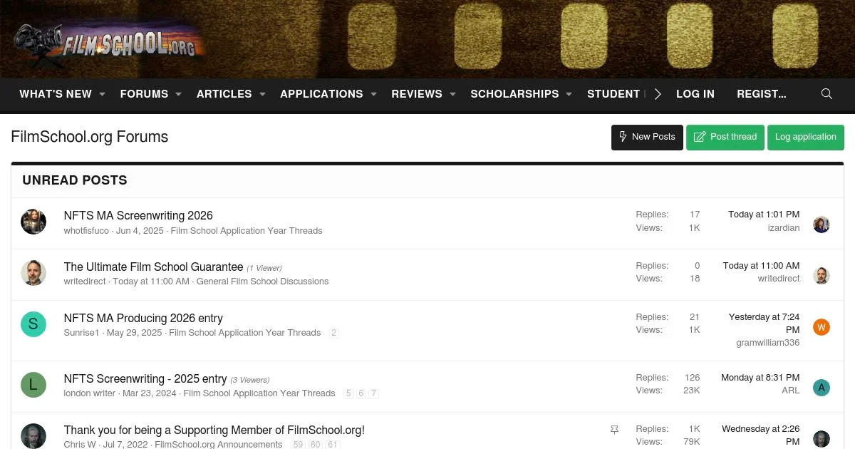The height and width of the screenshot is (449, 855).
Task: Open thread NFTS MA Screenwriting 2026
Action: point(138,215)
